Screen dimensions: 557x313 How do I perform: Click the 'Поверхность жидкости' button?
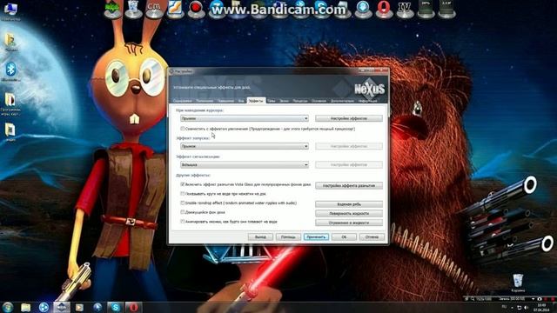pyautogui.click(x=349, y=214)
